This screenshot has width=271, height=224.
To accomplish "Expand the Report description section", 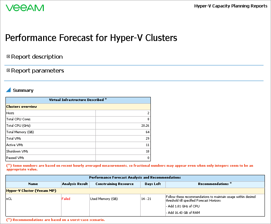I will [x=8, y=56].
